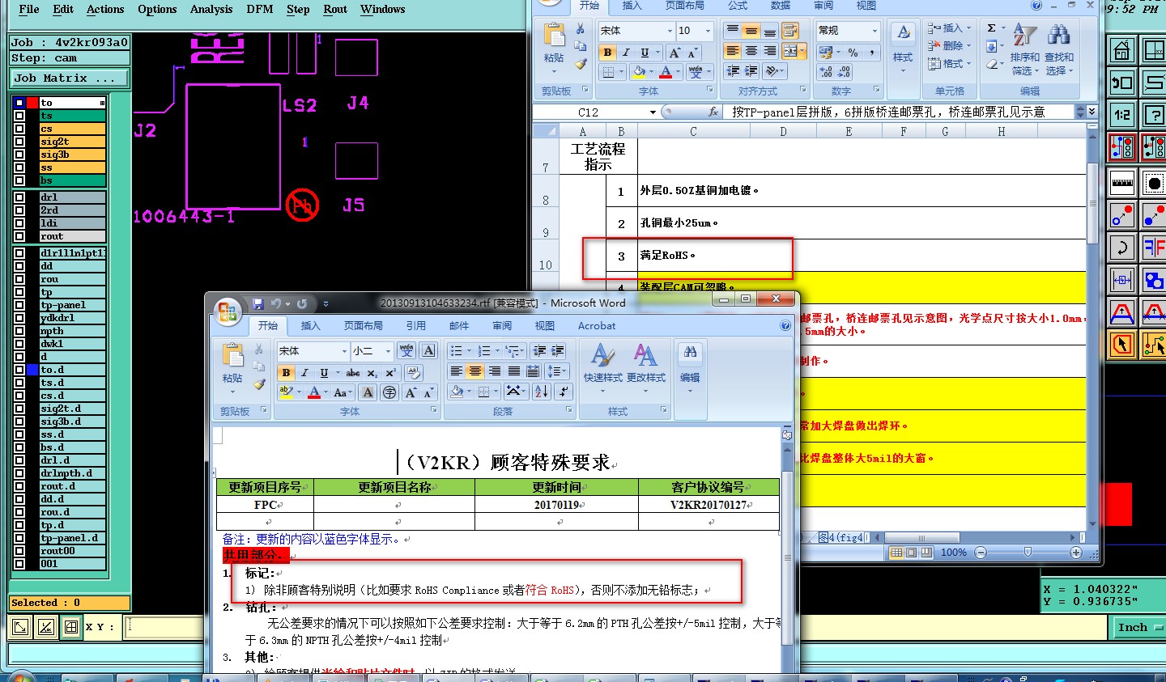Screen dimensions: 1166x682
Task: Click Save icon in Word quick access toolbar
Action: point(258,303)
